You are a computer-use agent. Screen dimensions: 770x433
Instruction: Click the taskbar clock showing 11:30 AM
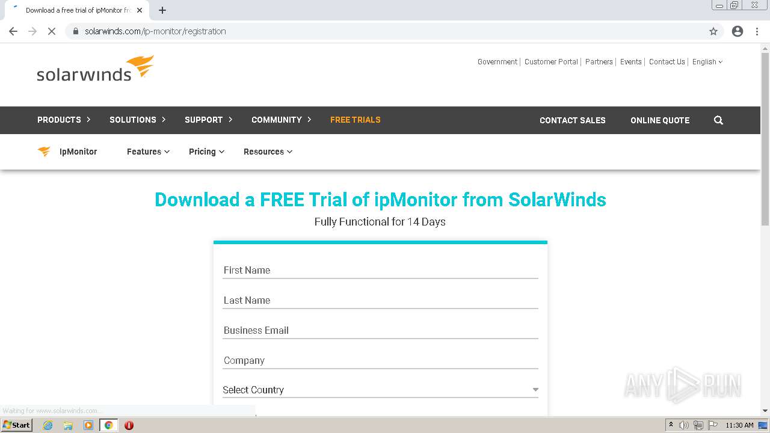(739, 425)
